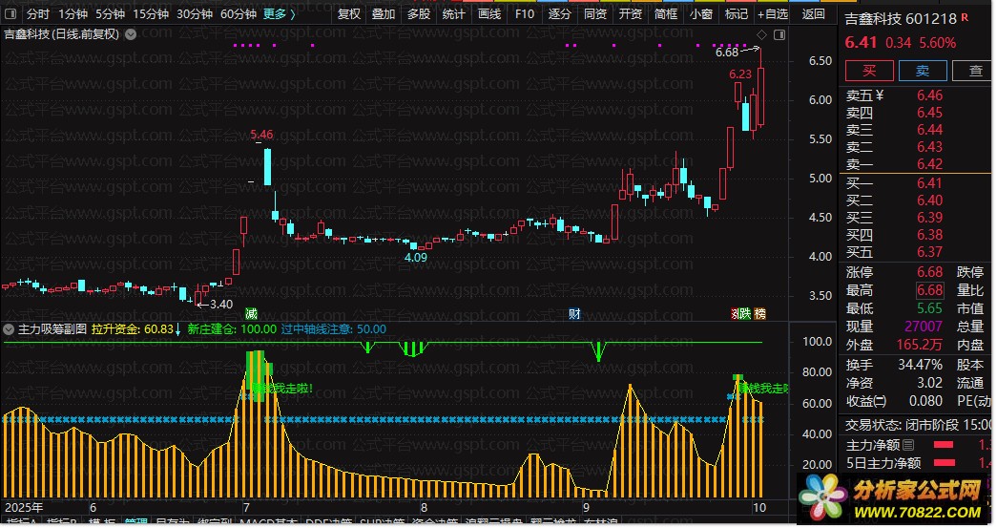Open F10 company info

point(525,14)
